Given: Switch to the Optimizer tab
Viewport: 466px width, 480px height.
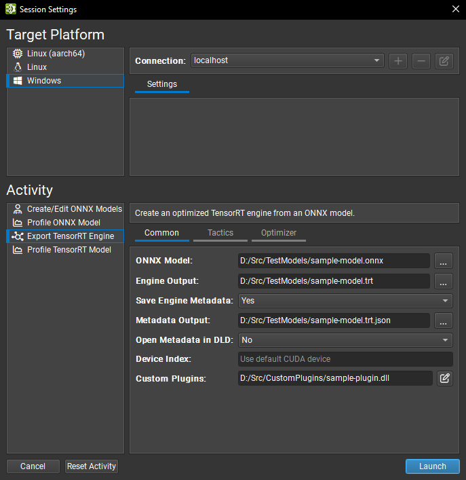Looking at the screenshot, I should pos(279,233).
